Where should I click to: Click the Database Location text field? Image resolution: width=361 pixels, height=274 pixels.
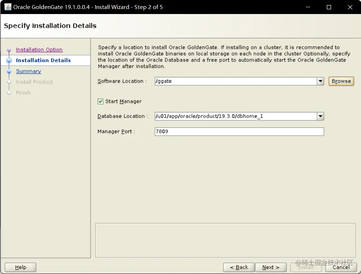click(x=236, y=116)
